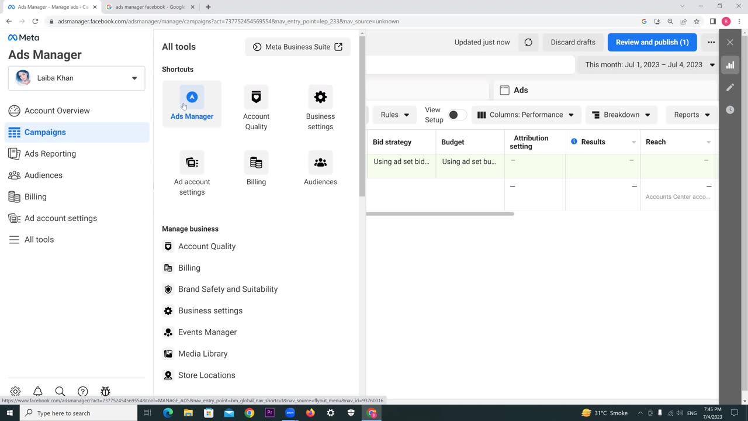The width and height of the screenshot is (748, 421).
Task: Open Billing under Manage business
Action: pyautogui.click(x=189, y=268)
